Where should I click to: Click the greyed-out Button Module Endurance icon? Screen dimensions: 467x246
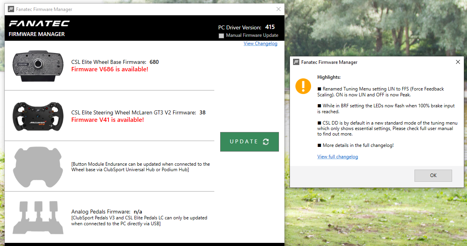click(x=38, y=166)
